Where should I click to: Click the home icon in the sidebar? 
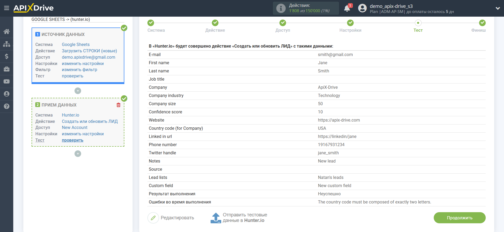(7, 32)
